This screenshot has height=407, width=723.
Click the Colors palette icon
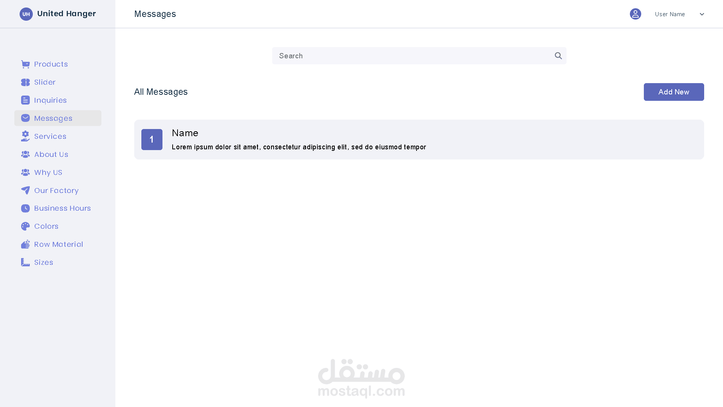[25, 226]
